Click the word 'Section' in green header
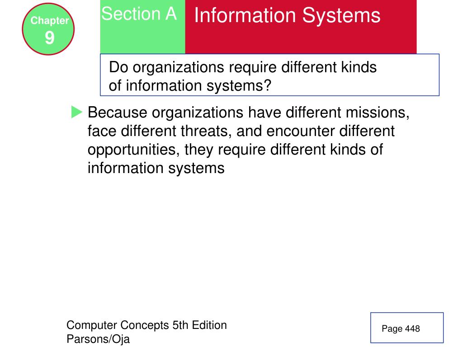The image size is (463, 347). coord(131,14)
